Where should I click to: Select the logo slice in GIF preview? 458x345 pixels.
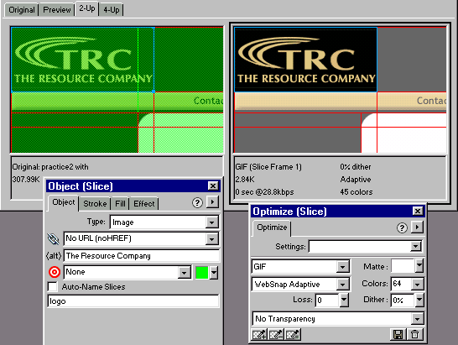pos(306,60)
